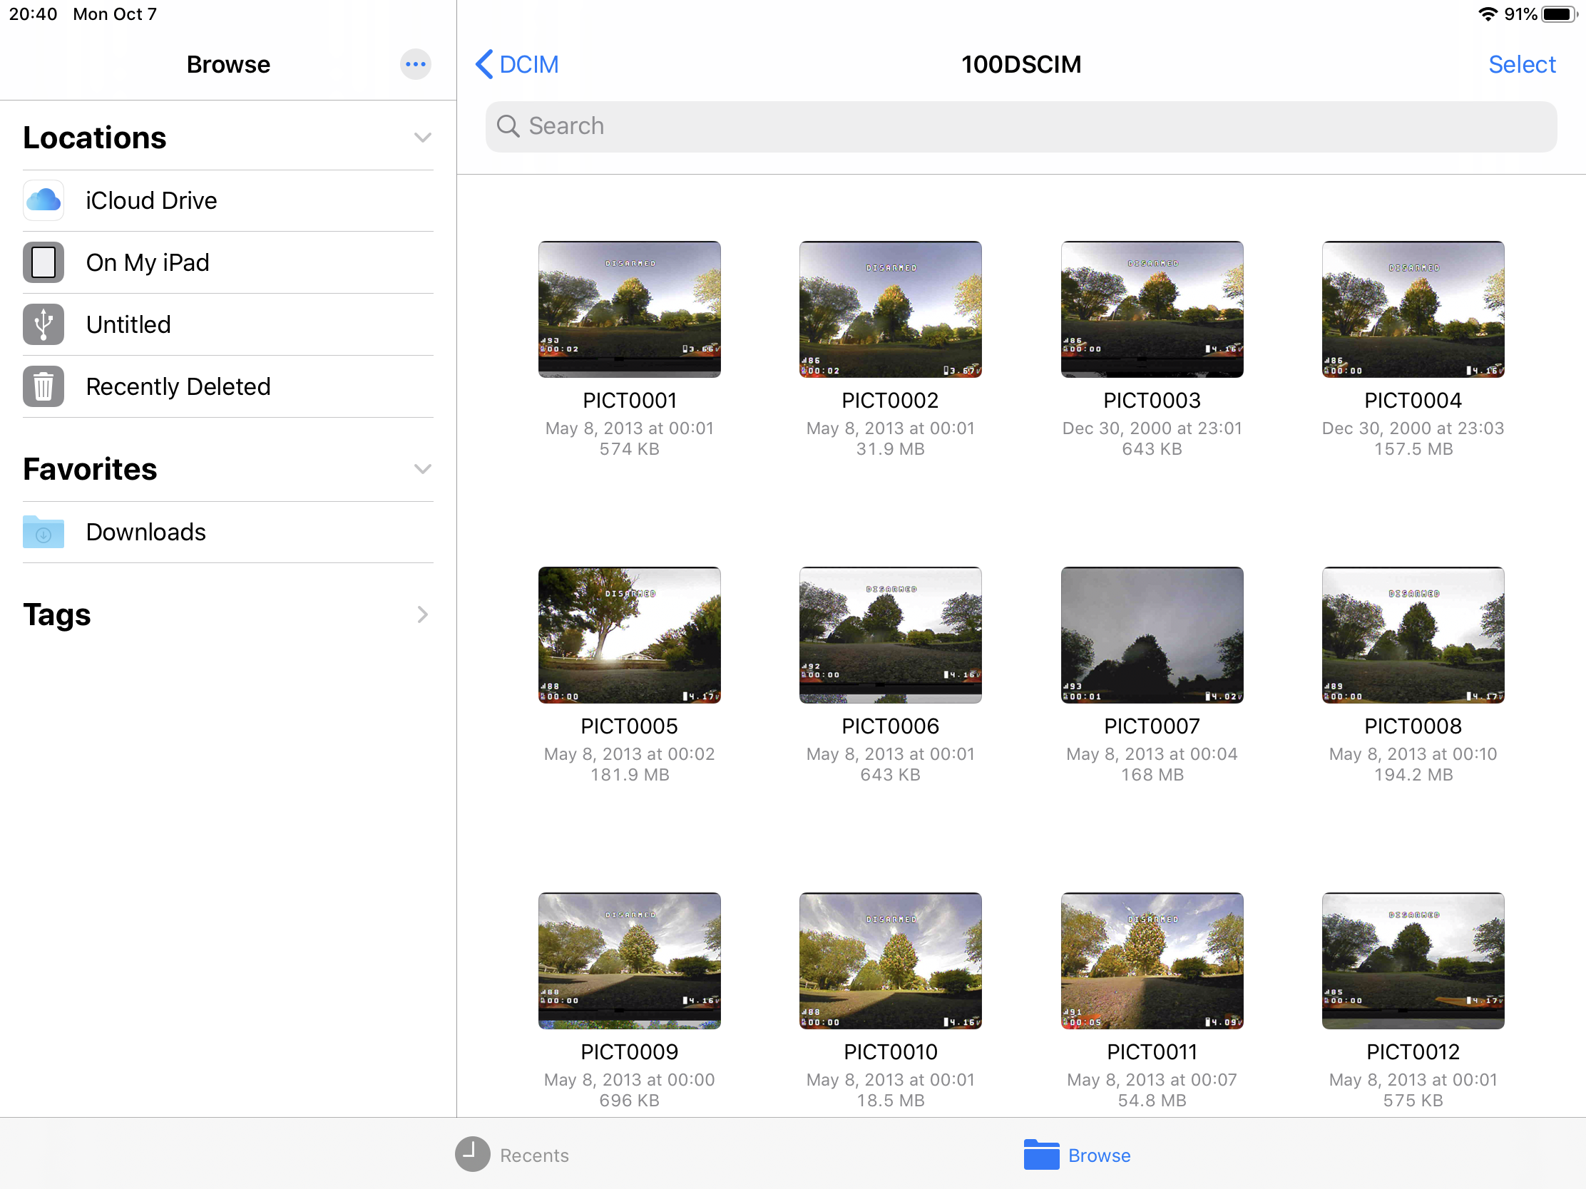1586x1189 pixels.
Task: Open the Untitled drive
Action: tap(228, 324)
